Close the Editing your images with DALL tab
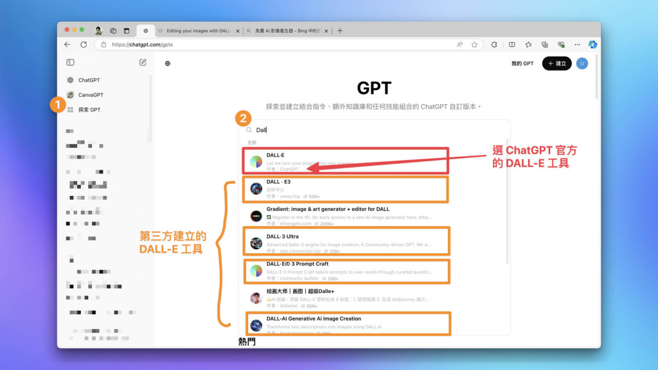 (x=238, y=31)
